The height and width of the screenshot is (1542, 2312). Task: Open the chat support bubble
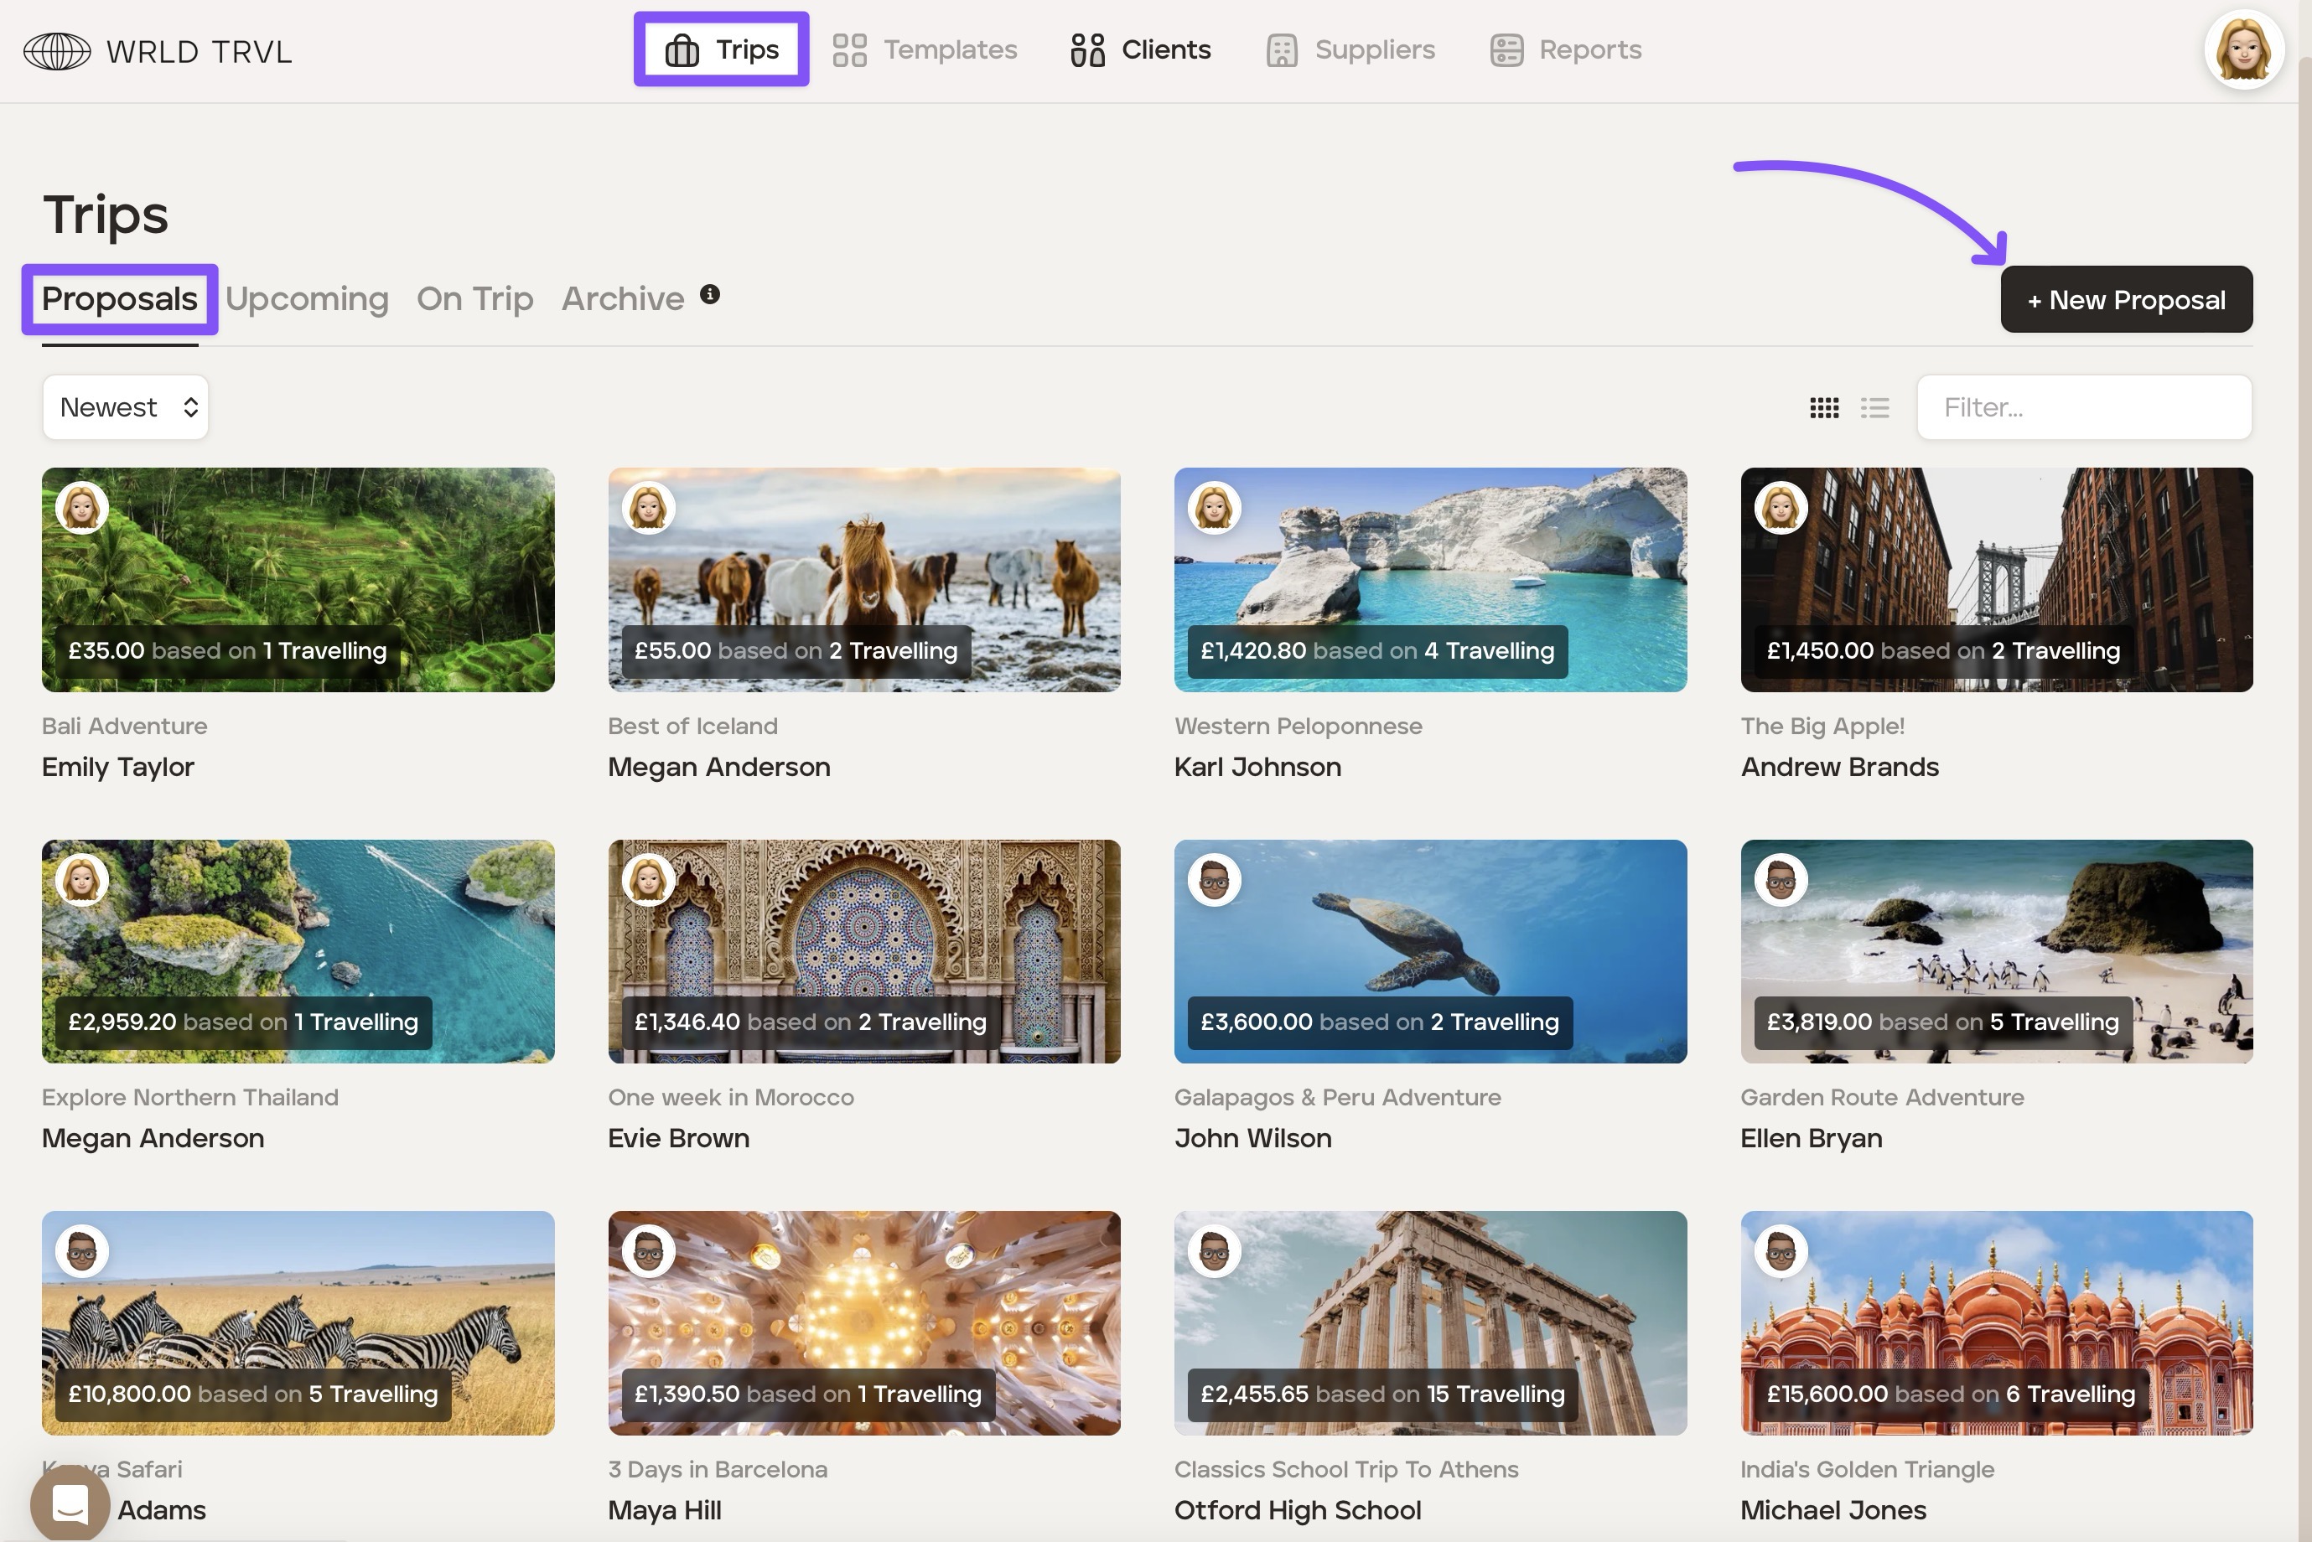pos(70,1503)
